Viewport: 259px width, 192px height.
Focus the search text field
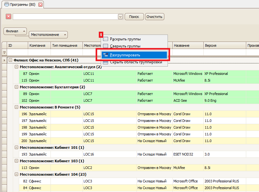pos(66,17)
